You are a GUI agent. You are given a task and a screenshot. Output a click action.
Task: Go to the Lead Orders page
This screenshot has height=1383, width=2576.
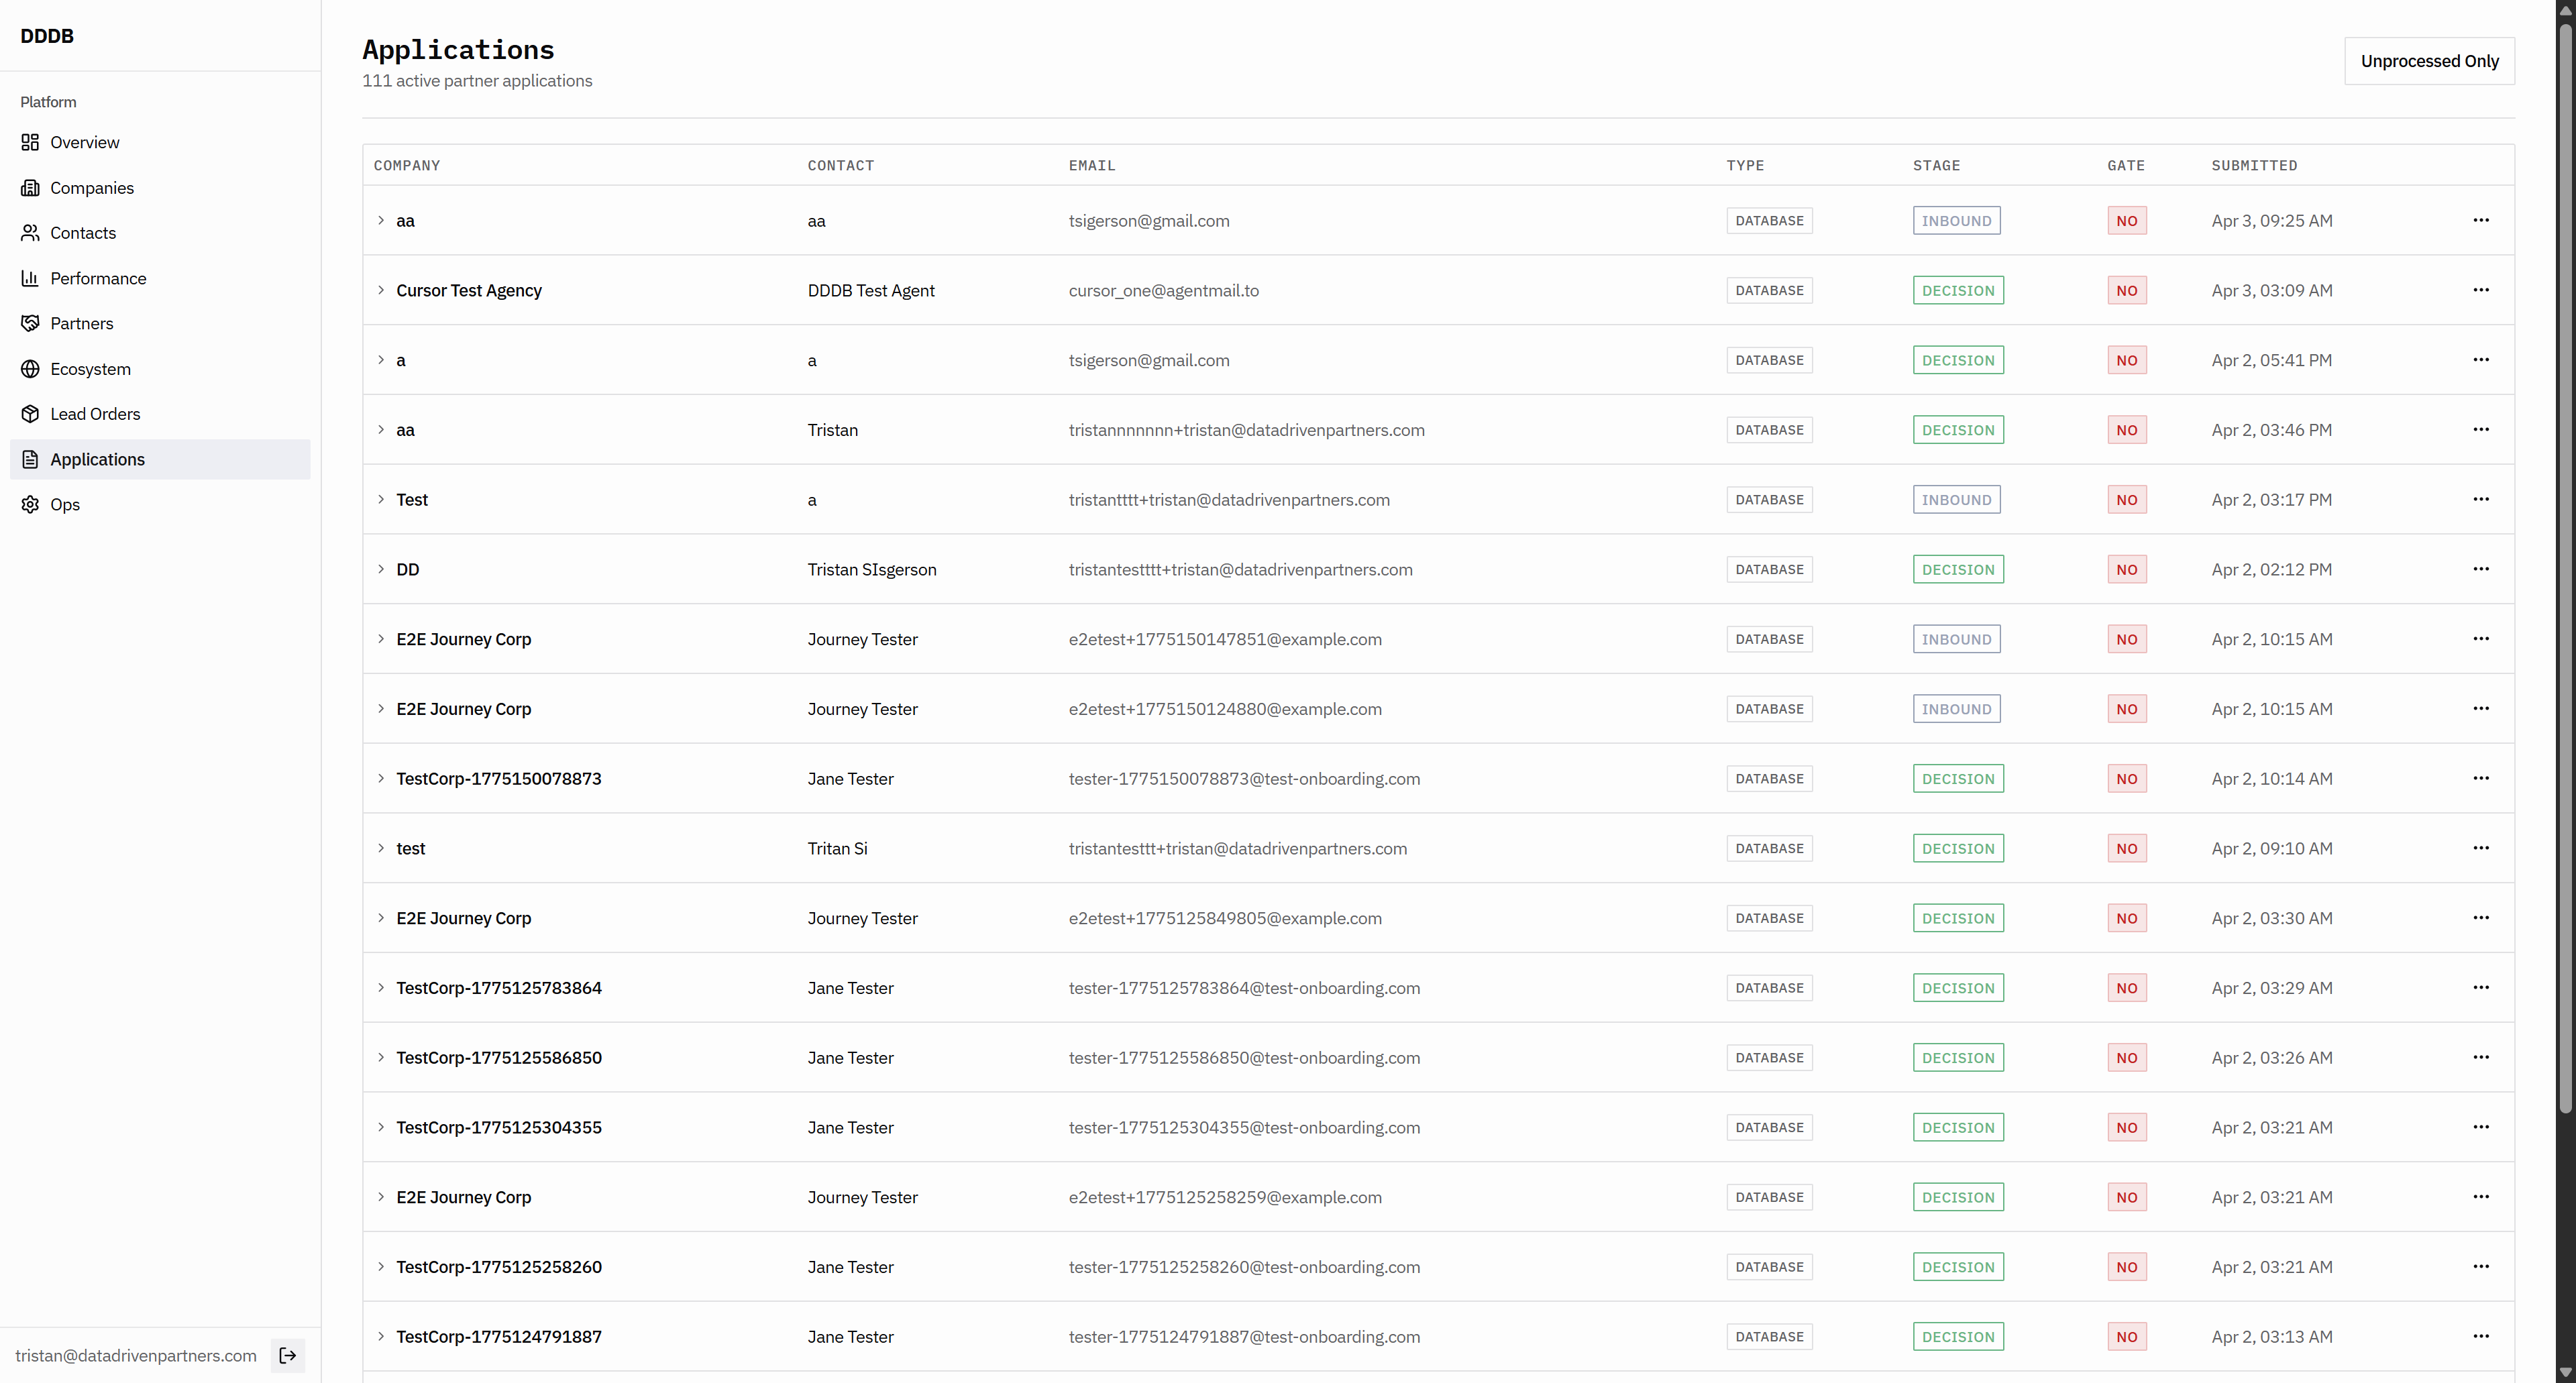pos(95,414)
